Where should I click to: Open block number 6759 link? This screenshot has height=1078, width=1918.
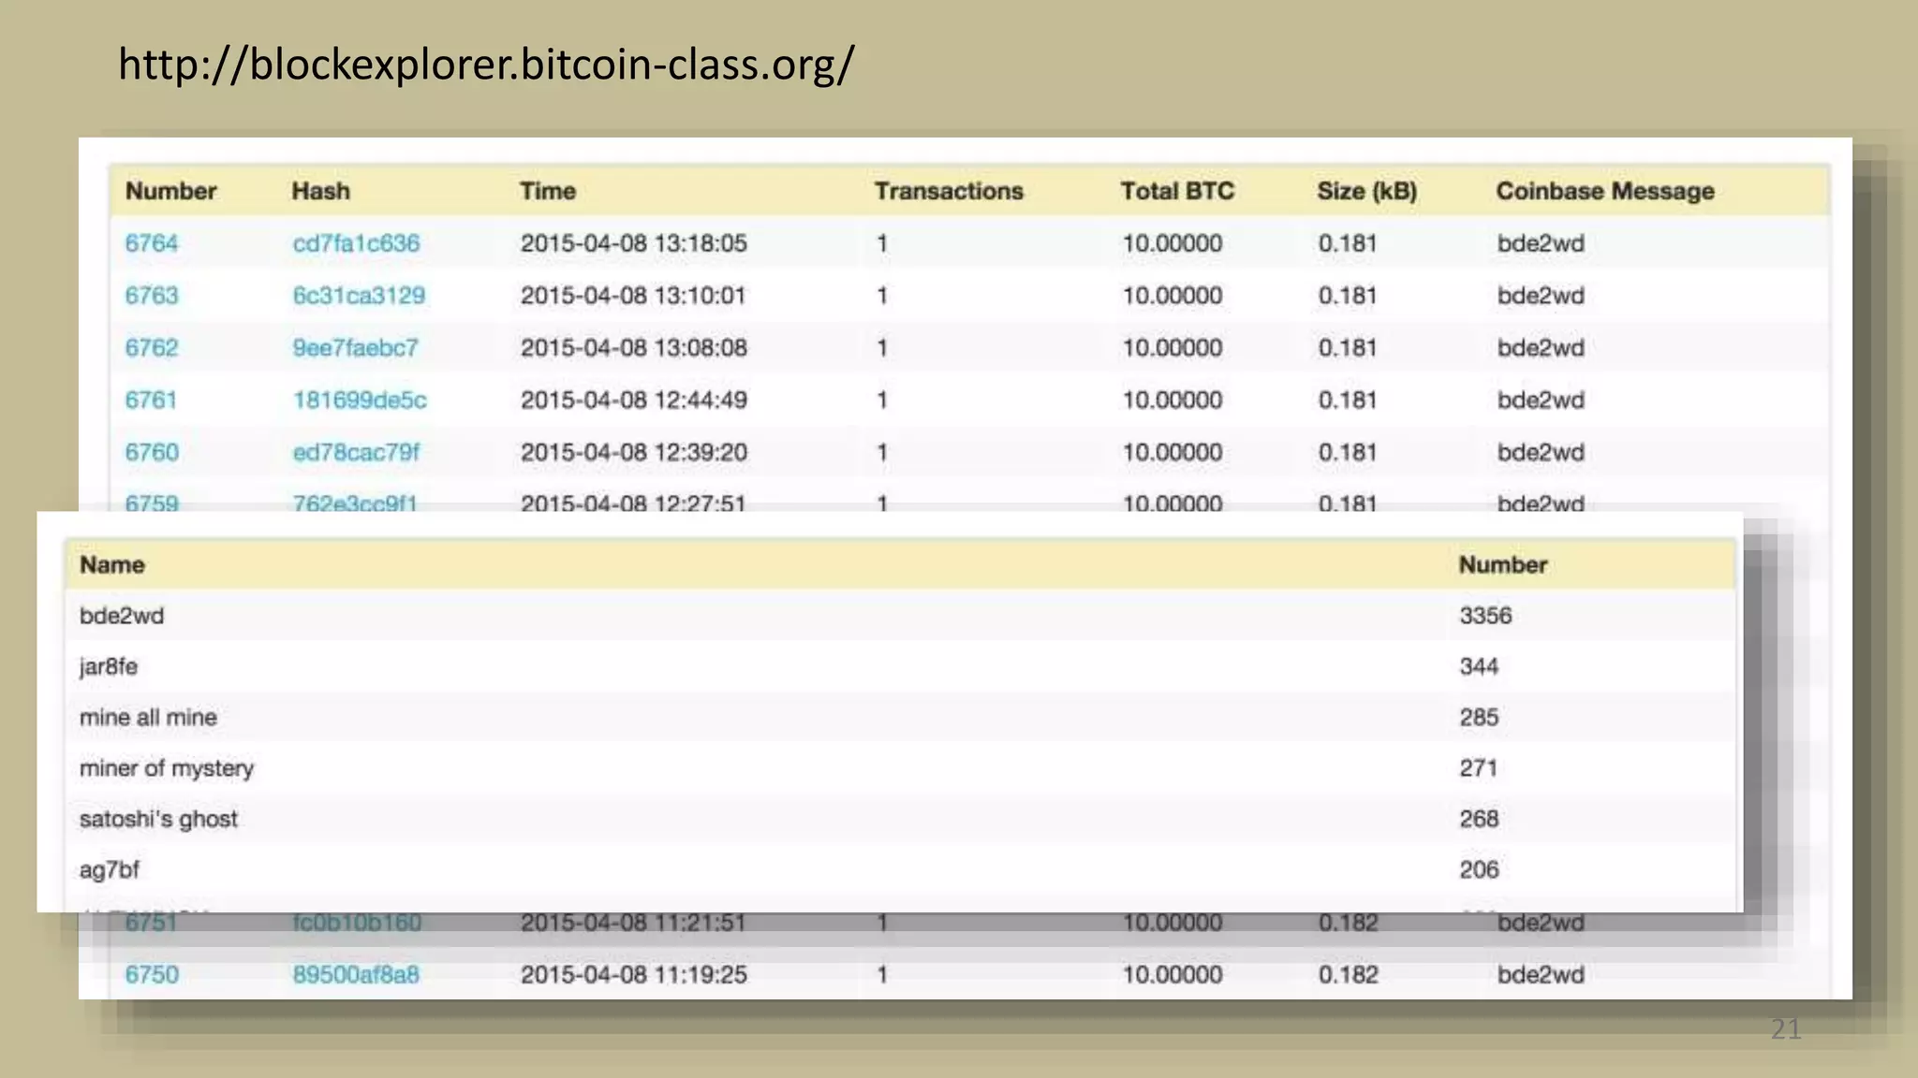pos(152,503)
